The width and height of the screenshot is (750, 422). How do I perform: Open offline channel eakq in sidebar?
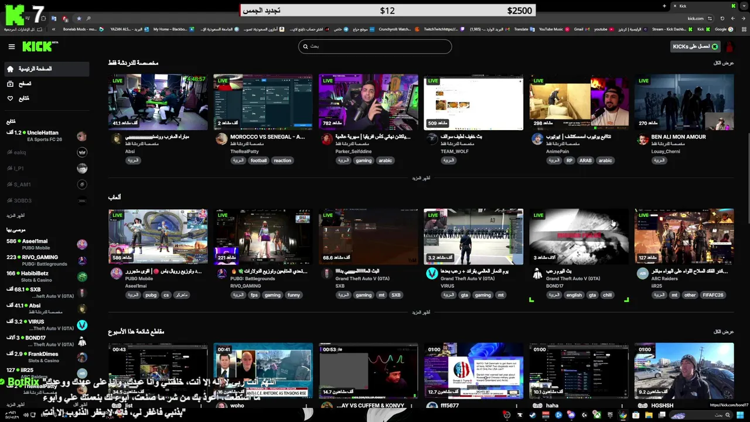(x=46, y=152)
